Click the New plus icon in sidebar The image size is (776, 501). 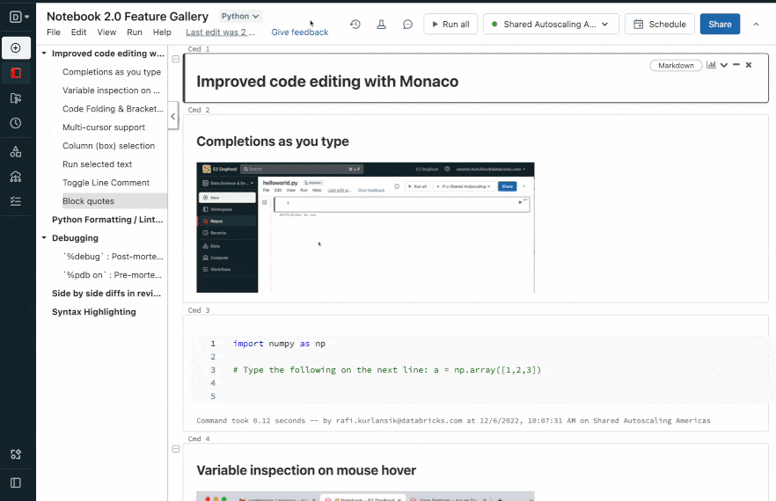16,47
